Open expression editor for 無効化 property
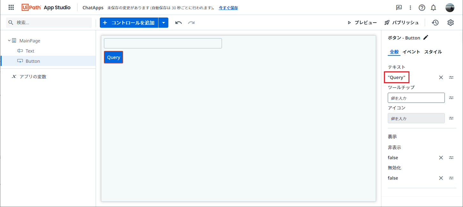This screenshot has width=463, height=207. pos(451,178)
